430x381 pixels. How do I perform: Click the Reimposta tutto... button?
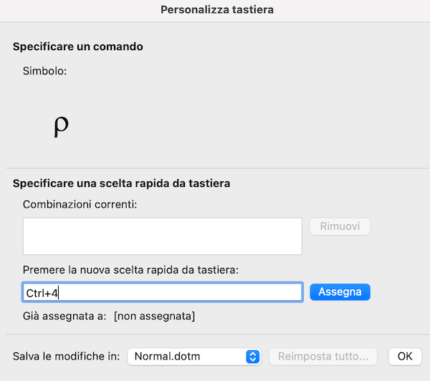pos(323,357)
